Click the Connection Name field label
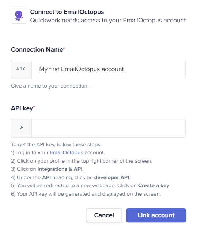This screenshot has height=229, width=197. [x=37, y=50]
